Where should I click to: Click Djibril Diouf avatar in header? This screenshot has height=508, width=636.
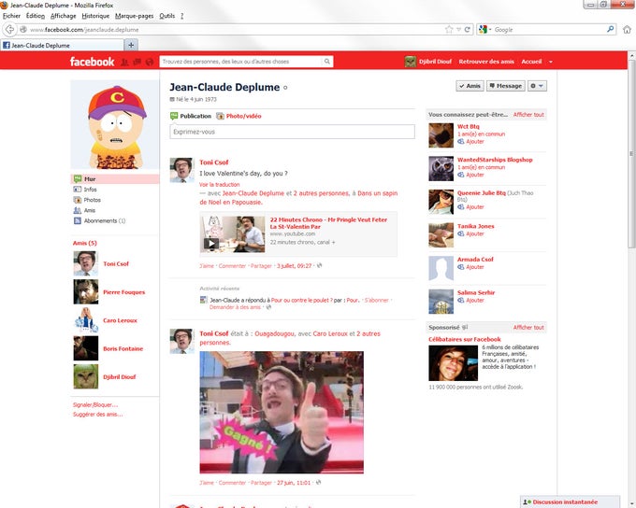pyautogui.click(x=411, y=62)
